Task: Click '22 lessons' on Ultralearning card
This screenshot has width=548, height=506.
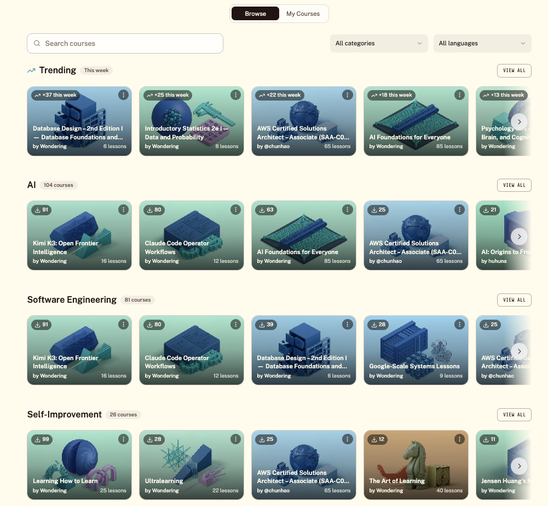Action: point(226,491)
